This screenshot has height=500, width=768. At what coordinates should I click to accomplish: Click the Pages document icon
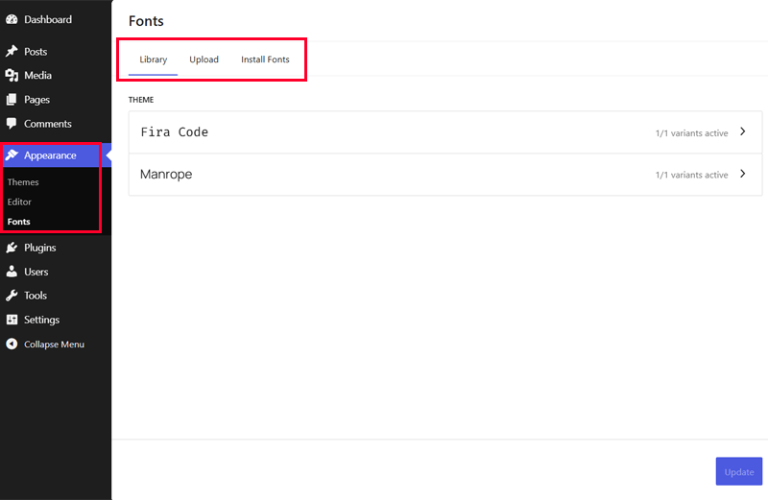click(x=12, y=100)
